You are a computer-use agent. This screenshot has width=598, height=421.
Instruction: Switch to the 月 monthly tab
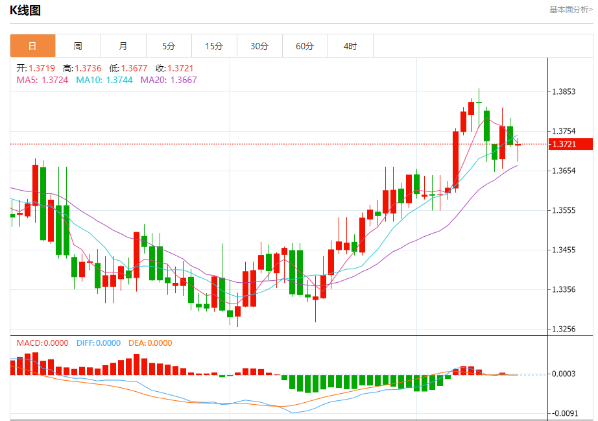[124, 46]
